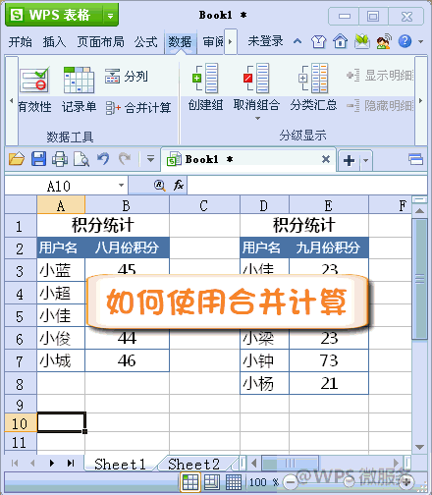Undo last action with arrow icon
432x495 pixels.
[x=103, y=159]
